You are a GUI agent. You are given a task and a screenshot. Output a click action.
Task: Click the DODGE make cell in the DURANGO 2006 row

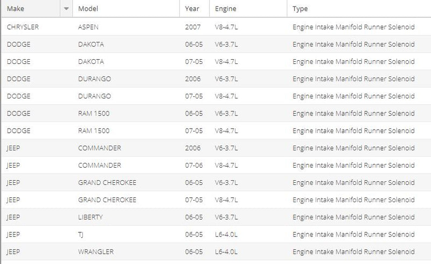pos(18,79)
